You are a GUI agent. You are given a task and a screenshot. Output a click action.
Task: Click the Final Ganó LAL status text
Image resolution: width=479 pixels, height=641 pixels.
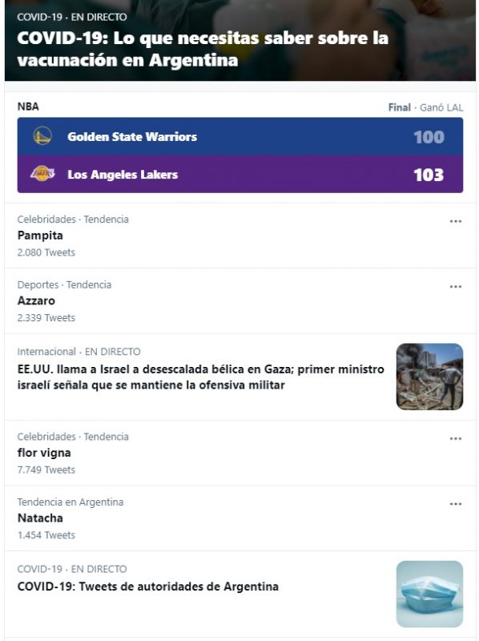click(425, 107)
